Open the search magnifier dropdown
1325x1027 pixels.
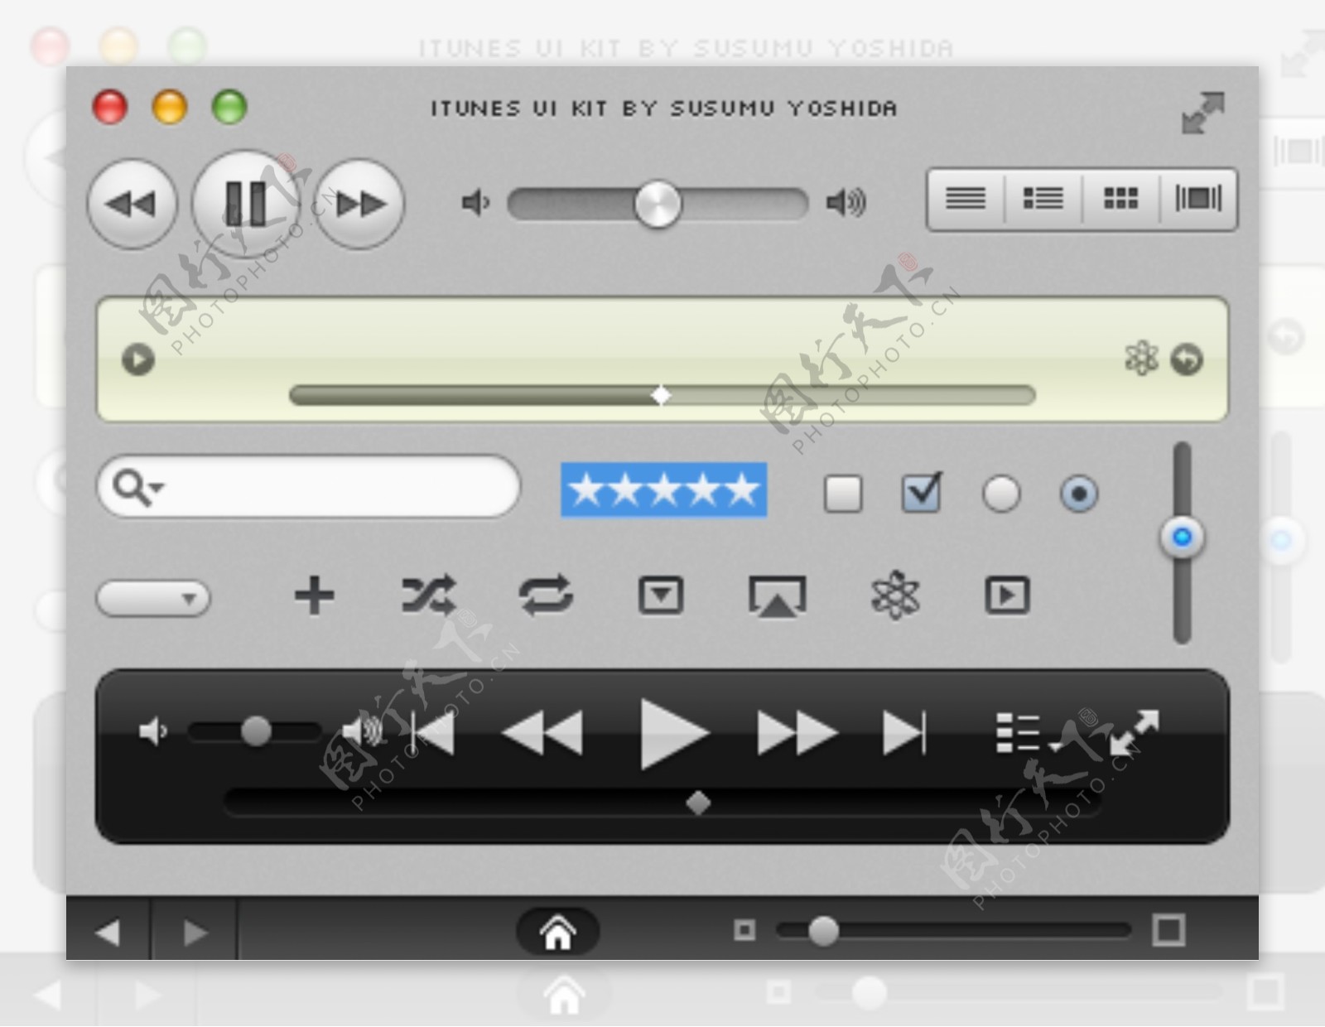coord(137,487)
